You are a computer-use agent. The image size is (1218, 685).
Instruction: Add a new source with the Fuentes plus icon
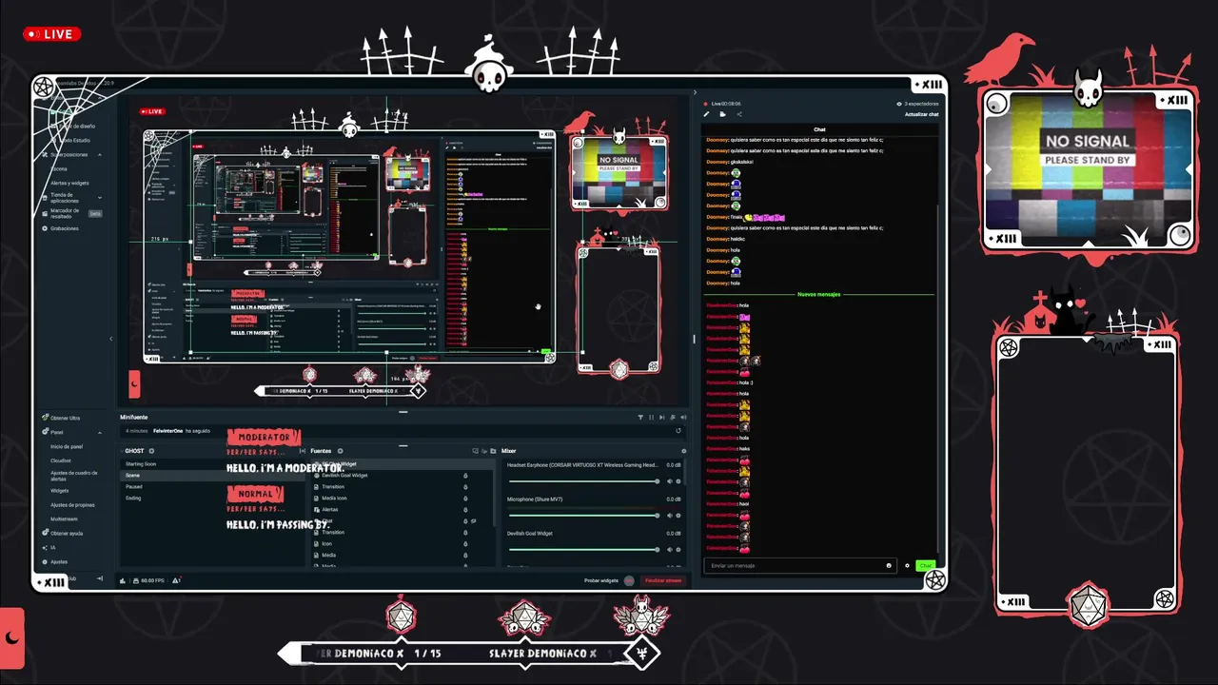click(x=340, y=451)
